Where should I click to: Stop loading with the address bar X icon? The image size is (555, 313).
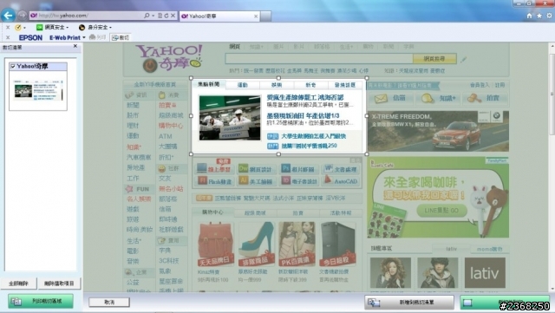pos(173,16)
